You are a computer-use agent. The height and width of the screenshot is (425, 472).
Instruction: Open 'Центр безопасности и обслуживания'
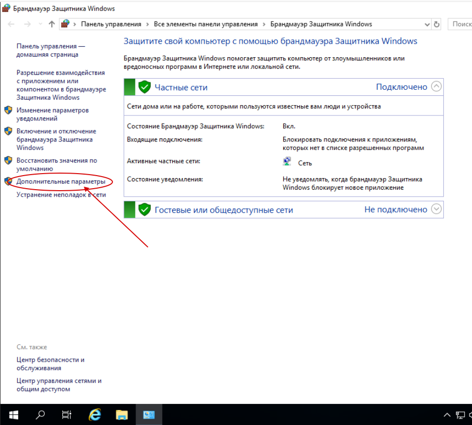coord(51,364)
